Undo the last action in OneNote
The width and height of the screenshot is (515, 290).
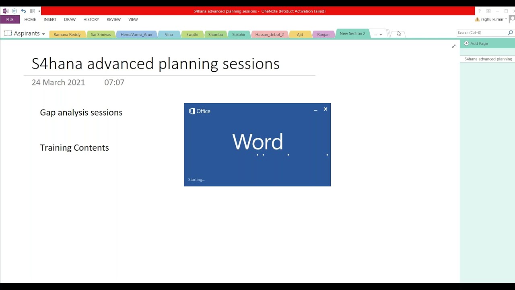click(x=23, y=11)
